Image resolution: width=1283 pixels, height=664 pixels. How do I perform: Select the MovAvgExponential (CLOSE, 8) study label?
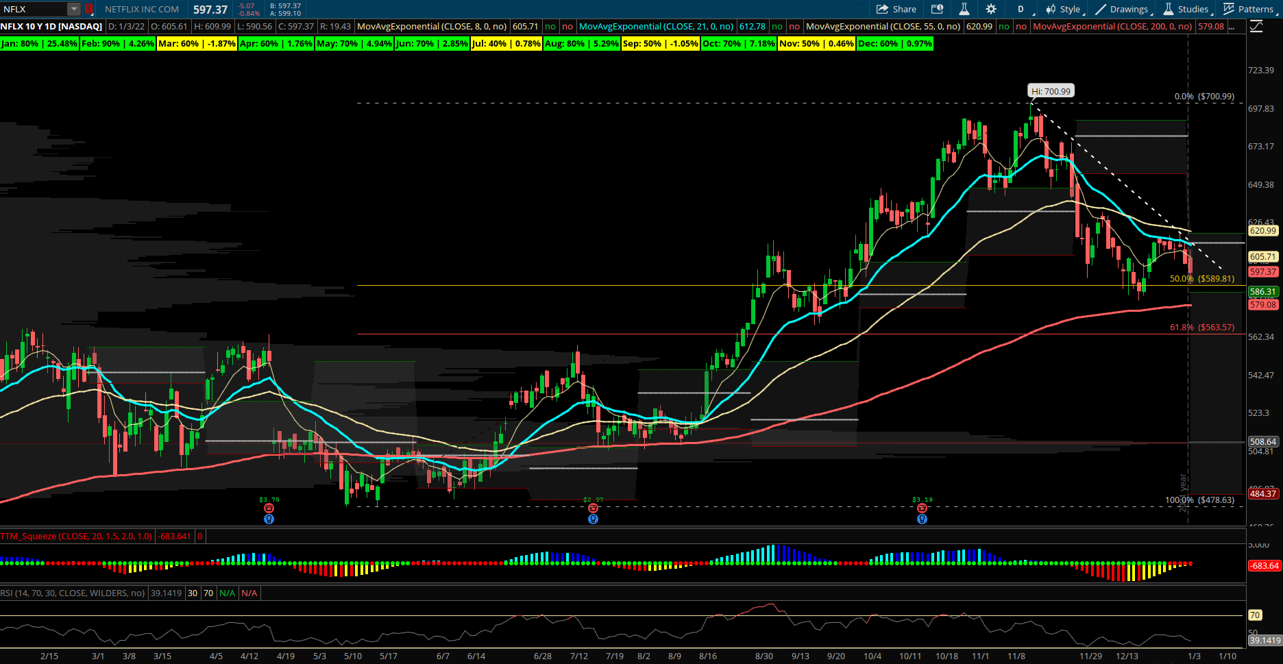[x=432, y=27]
